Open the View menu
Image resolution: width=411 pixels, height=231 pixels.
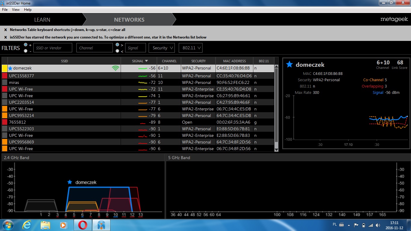(x=16, y=10)
